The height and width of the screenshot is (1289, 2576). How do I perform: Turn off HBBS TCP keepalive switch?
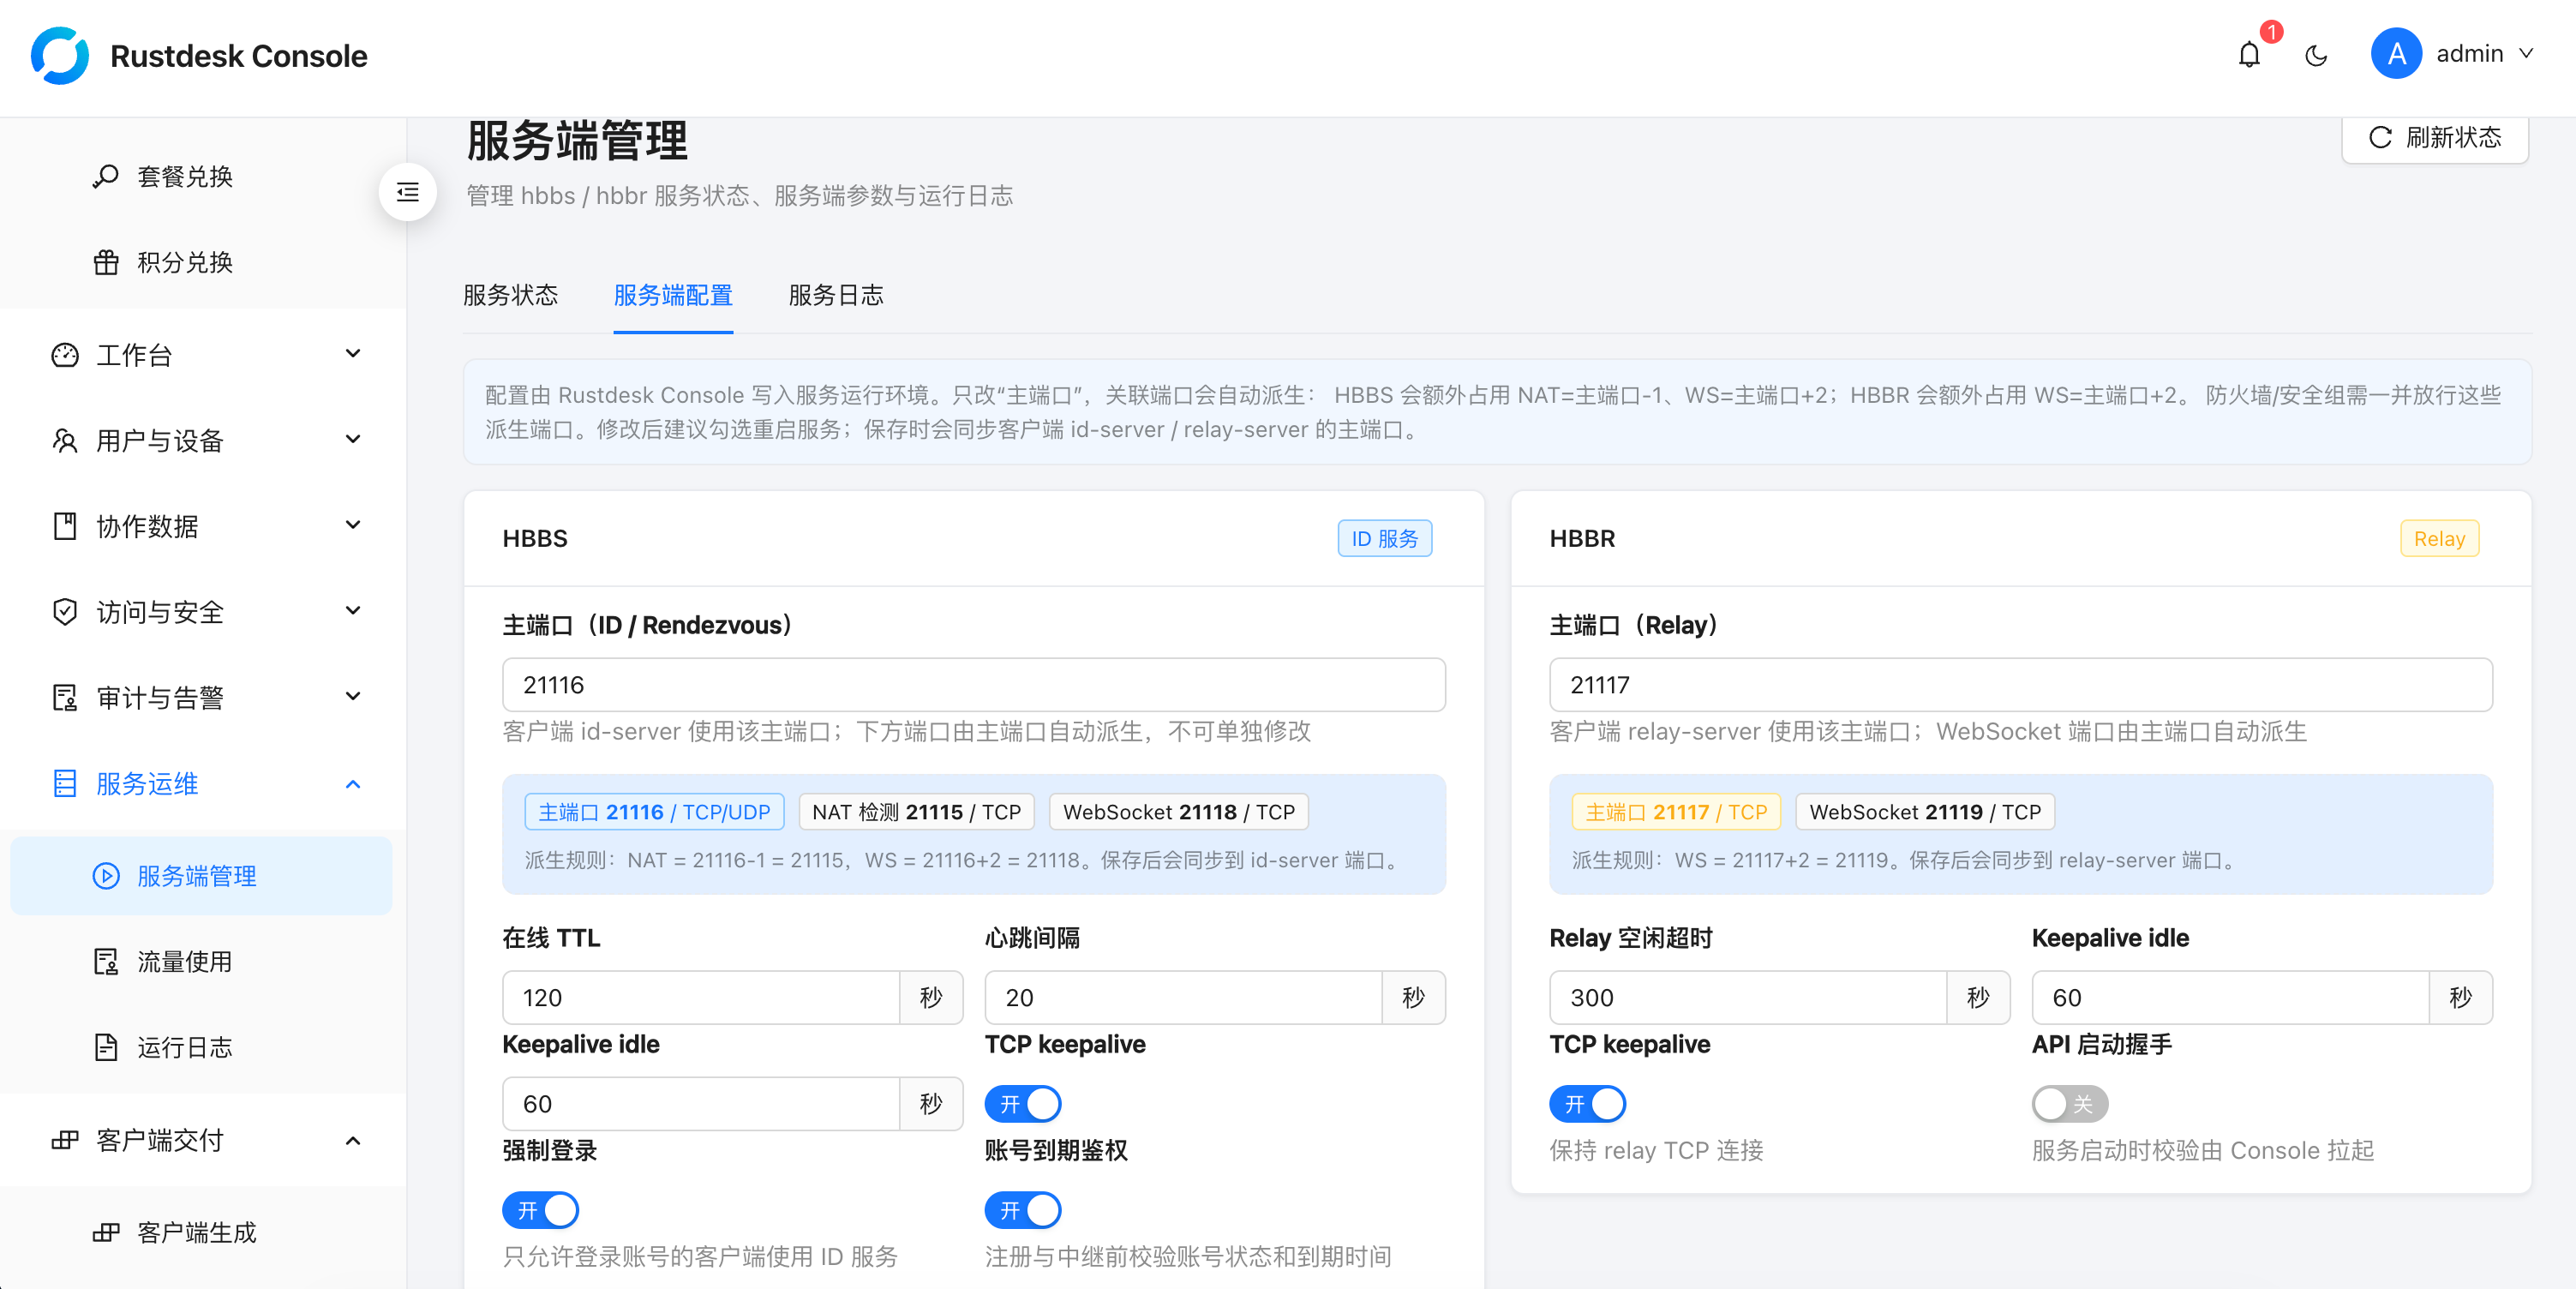point(1023,1104)
